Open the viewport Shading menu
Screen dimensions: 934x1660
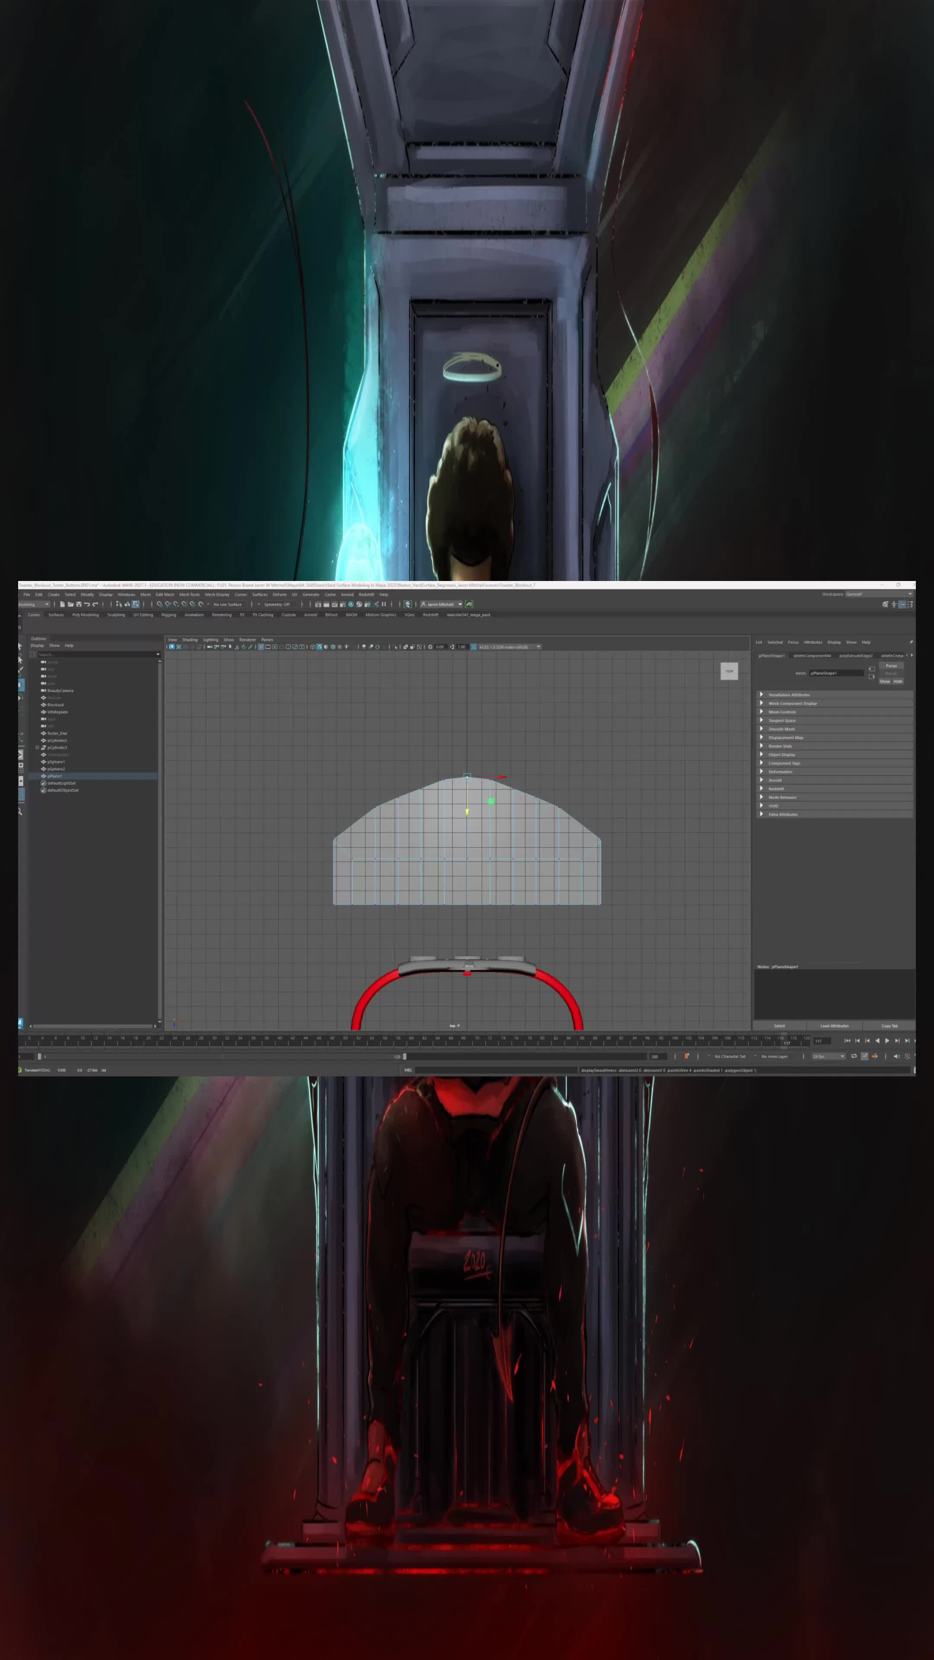tap(189, 640)
